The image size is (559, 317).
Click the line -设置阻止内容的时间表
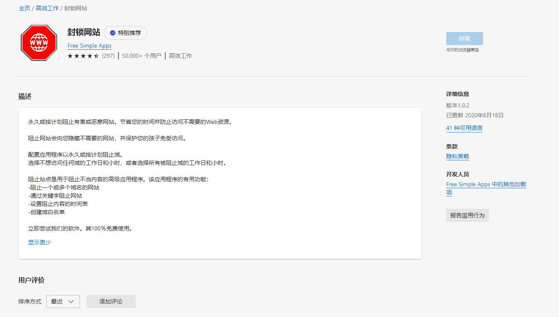click(x=58, y=204)
